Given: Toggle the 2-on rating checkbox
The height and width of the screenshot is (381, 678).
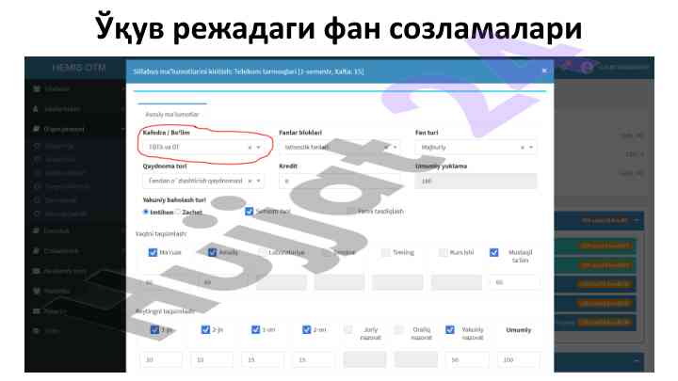Looking at the screenshot, I should point(307,329).
